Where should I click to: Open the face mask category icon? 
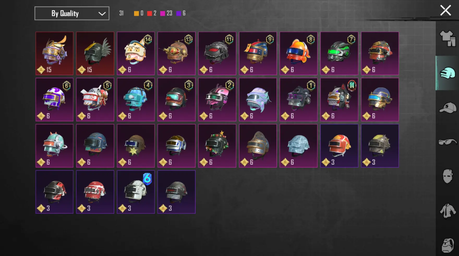(448, 176)
